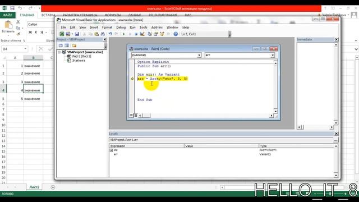This screenshot has width=359, height=202.
Task: Close the Locals window panel
Action: (337, 134)
